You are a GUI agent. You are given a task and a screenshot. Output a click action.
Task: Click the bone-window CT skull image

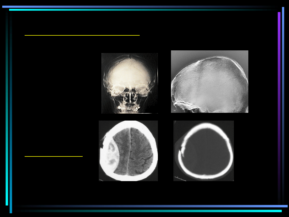(x=203, y=151)
